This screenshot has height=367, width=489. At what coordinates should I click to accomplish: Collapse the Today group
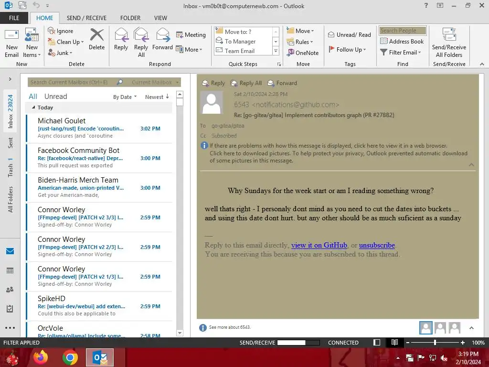tap(33, 108)
